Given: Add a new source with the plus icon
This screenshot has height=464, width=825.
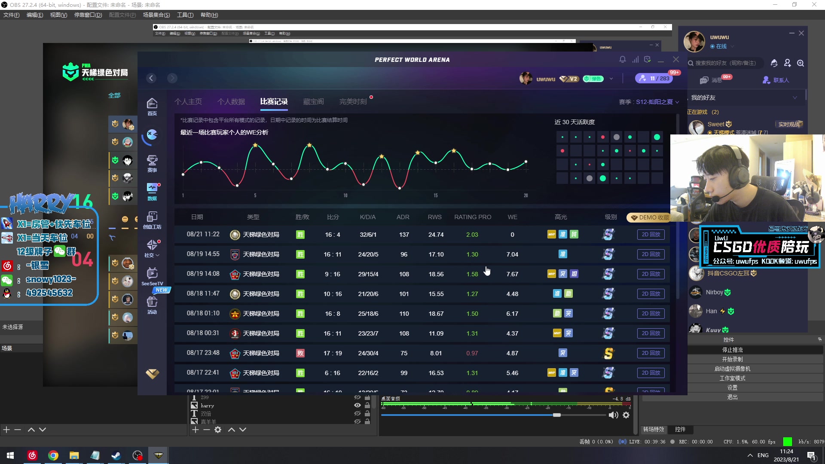Looking at the screenshot, I should (196, 430).
